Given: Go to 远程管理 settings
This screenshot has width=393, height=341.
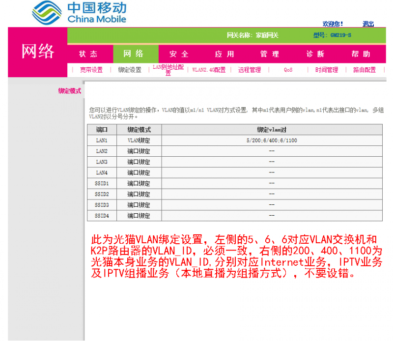Looking at the screenshot, I should (250, 70).
